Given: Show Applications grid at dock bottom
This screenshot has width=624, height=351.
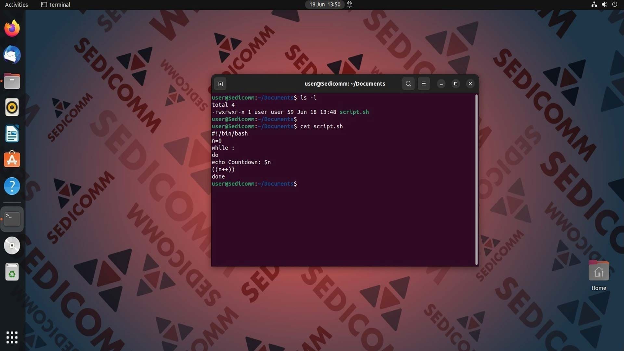Looking at the screenshot, I should 12,337.
